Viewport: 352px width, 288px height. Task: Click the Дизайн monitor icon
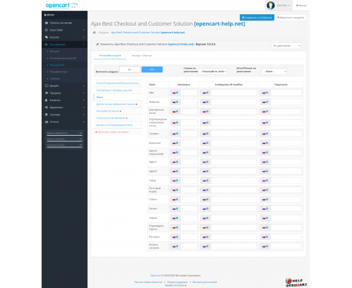(x=47, y=86)
